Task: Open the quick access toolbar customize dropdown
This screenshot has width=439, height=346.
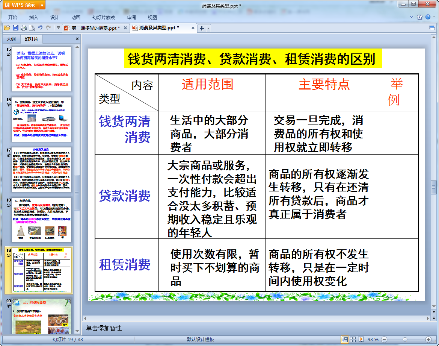Action: pos(58,28)
